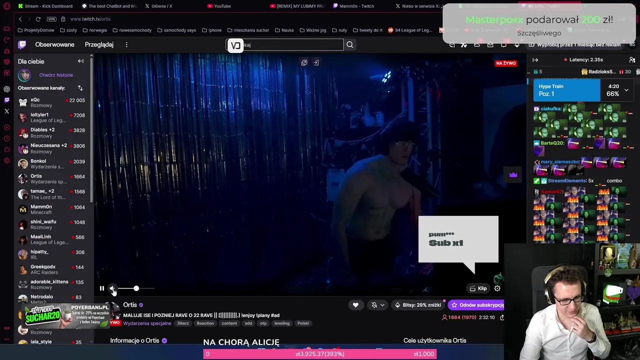Click the leveling stream tag
Viewport: 640px width, 360px height.
282,323
